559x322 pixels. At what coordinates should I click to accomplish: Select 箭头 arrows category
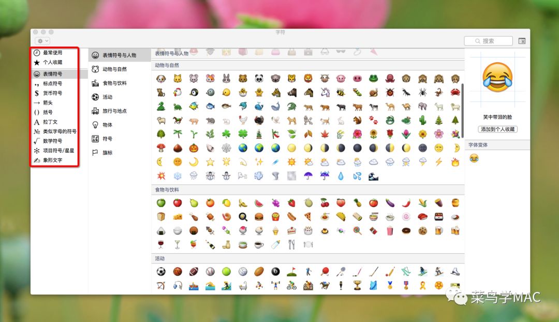pyautogui.click(x=48, y=103)
